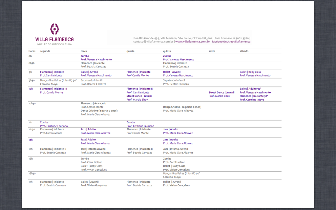Image resolution: width=336 pixels, height=210 pixels.
Task: Click Flamenco Iniciante II under segunda
Action: 53,149
